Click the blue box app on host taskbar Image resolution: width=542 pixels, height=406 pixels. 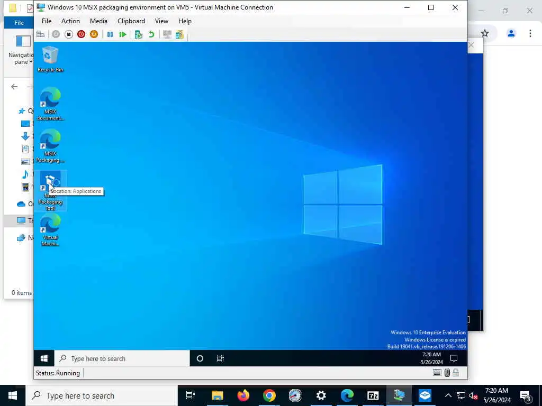425,395
